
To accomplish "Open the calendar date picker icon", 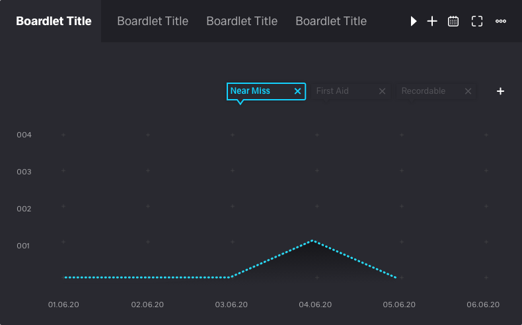I will [x=453, y=21].
